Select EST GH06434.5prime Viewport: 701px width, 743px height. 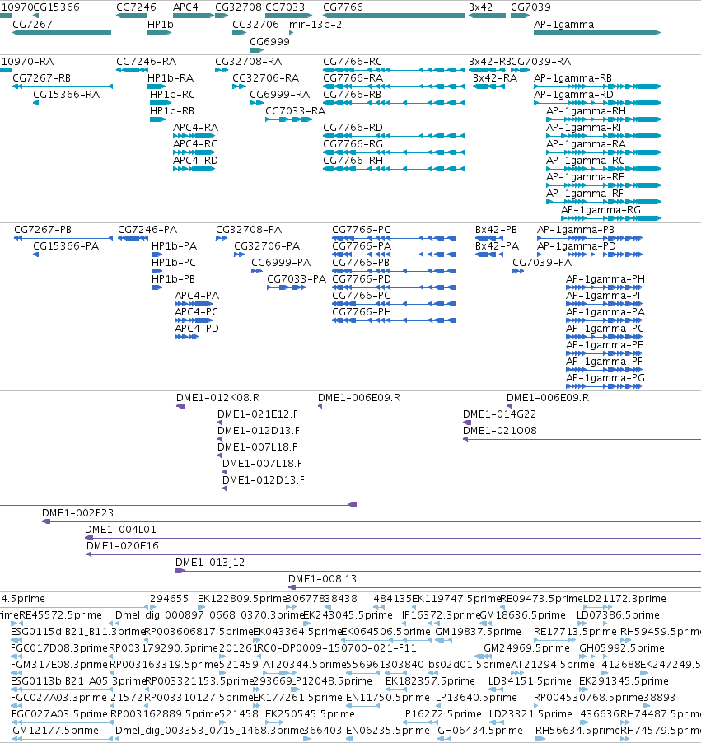480,730
